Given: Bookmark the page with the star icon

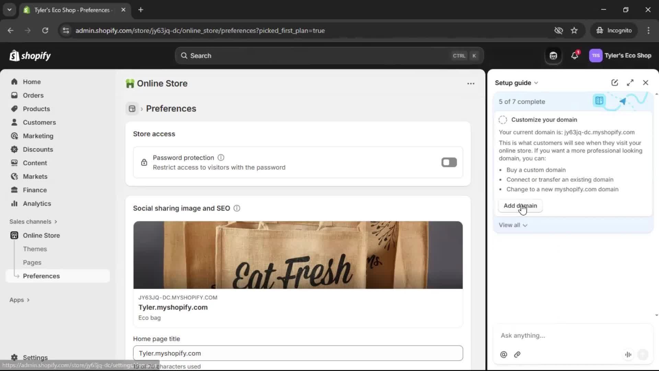Looking at the screenshot, I should [x=574, y=30].
